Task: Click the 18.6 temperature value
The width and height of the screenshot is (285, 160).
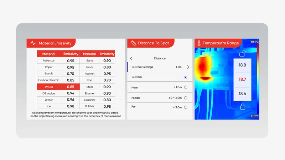Action: [242, 94]
